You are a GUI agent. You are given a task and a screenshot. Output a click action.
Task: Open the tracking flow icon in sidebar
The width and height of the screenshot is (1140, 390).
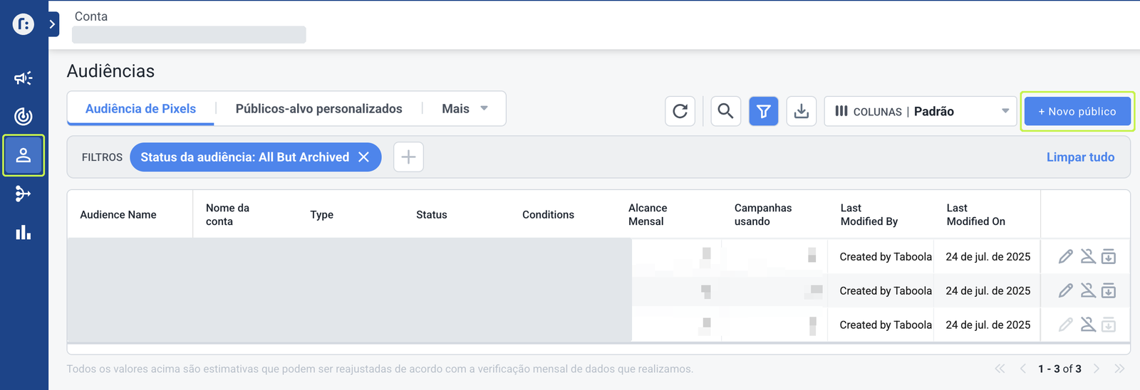24,194
